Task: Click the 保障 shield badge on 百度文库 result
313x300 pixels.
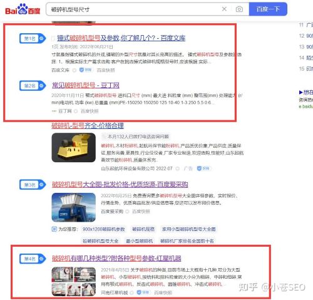Action: coord(86,70)
